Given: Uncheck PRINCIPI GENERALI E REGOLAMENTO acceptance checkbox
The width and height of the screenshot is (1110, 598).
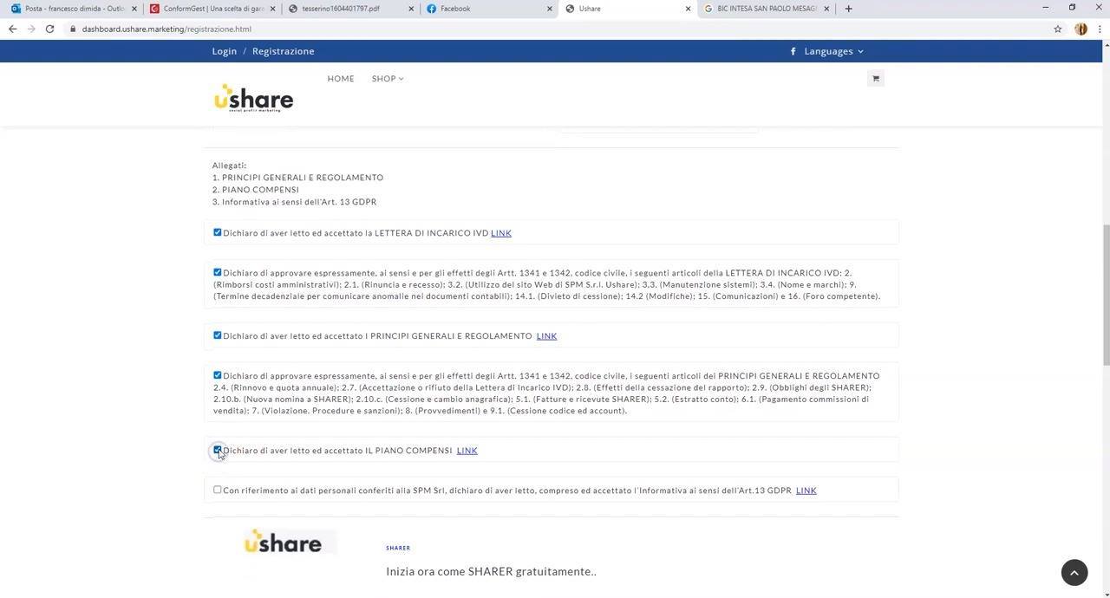Looking at the screenshot, I should click(218, 335).
